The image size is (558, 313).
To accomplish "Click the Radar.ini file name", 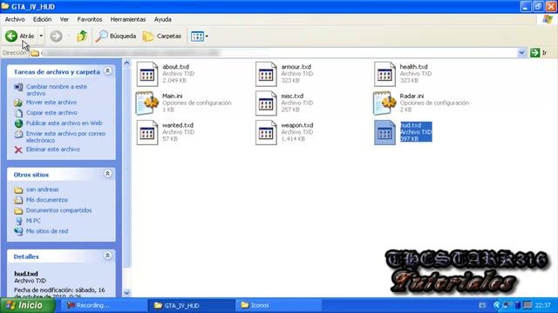I will click(x=412, y=96).
